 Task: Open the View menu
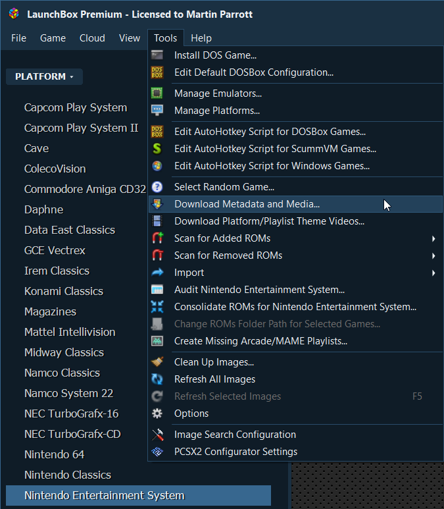pos(130,38)
